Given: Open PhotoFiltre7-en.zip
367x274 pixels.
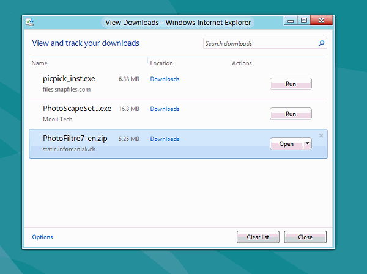Looking at the screenshot, I should (286, 143).
